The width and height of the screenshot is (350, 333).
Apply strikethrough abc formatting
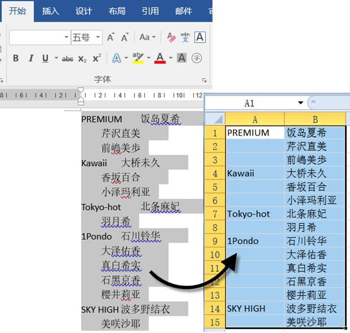(68, 59)
